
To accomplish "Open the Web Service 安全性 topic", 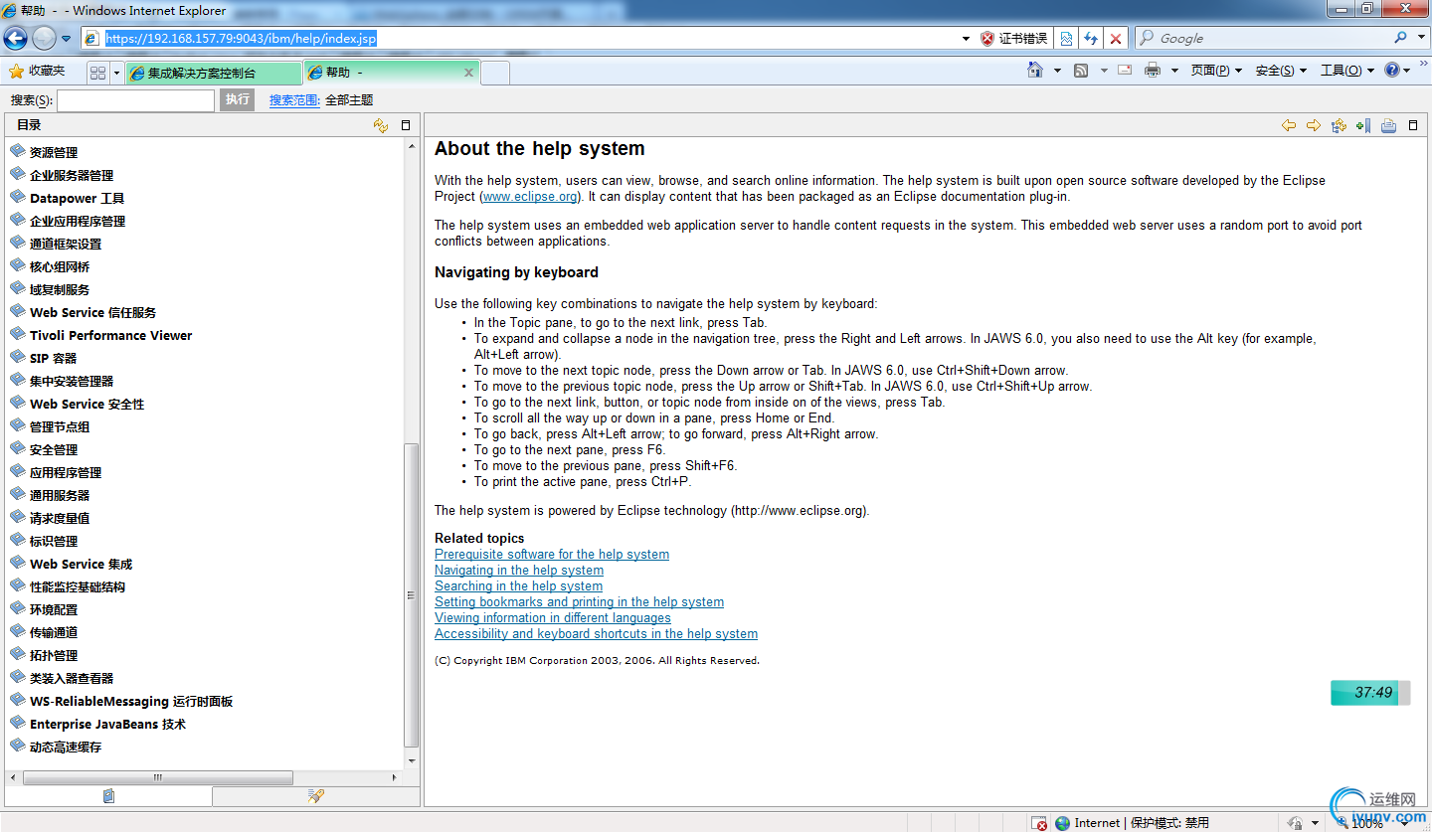I will coord(87,405).
